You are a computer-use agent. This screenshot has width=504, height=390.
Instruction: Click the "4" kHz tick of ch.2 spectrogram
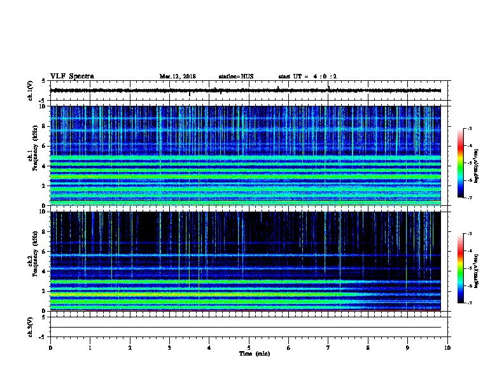click(x=45, y=271)
